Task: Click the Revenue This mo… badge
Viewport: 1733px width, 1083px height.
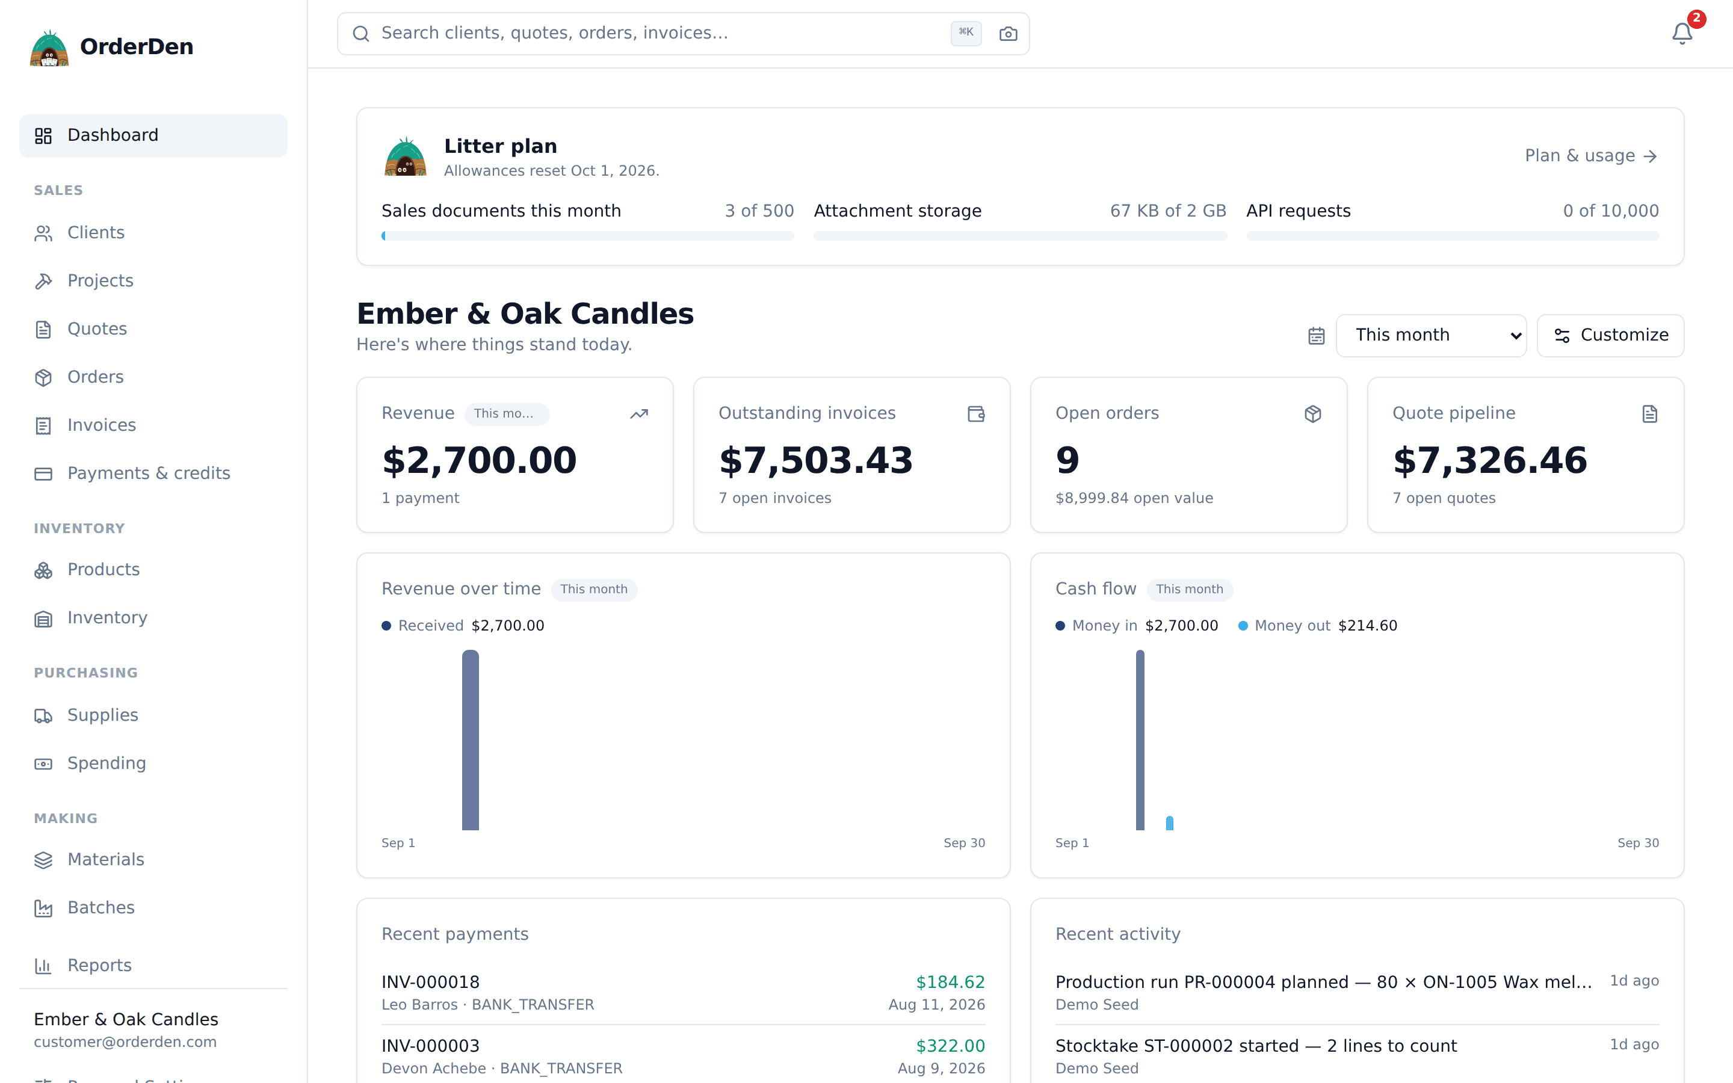Action: [506, 414]
